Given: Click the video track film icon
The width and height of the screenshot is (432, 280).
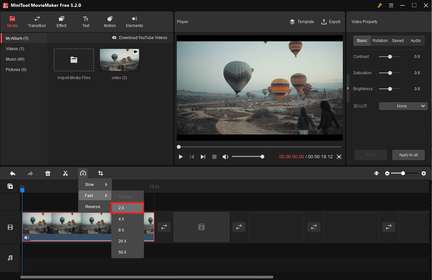Looking at the screenshot, I should tap(10, 227).
